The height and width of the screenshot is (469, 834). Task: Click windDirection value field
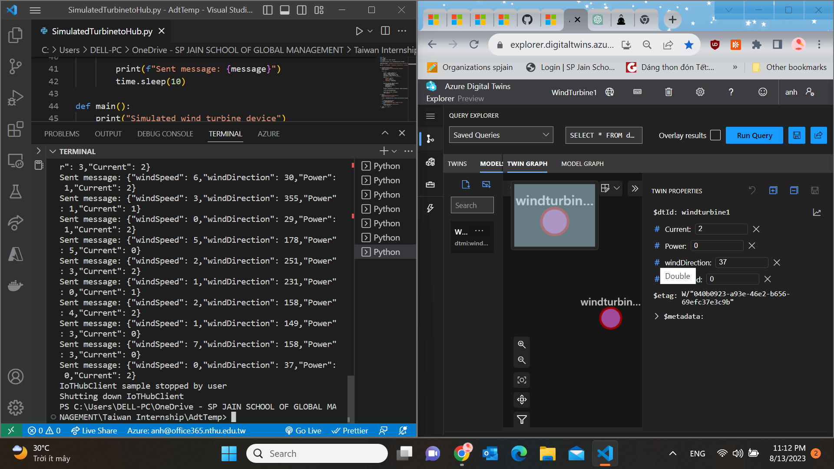click(x=741, y=262)
